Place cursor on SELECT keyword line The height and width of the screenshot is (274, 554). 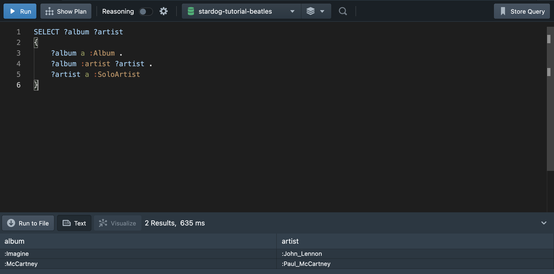pos(46,32)
